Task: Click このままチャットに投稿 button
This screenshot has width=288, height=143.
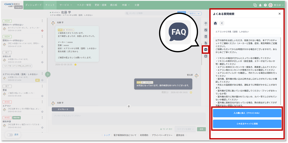Action: tap(247, 124)
